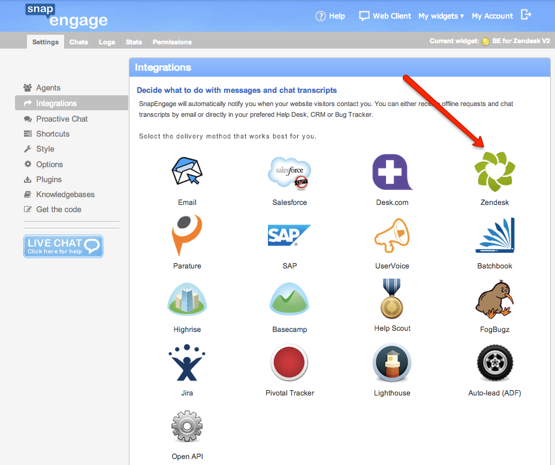Open Proactive Chat settings
The image size is (555, 465).
(x=62, y=119)
